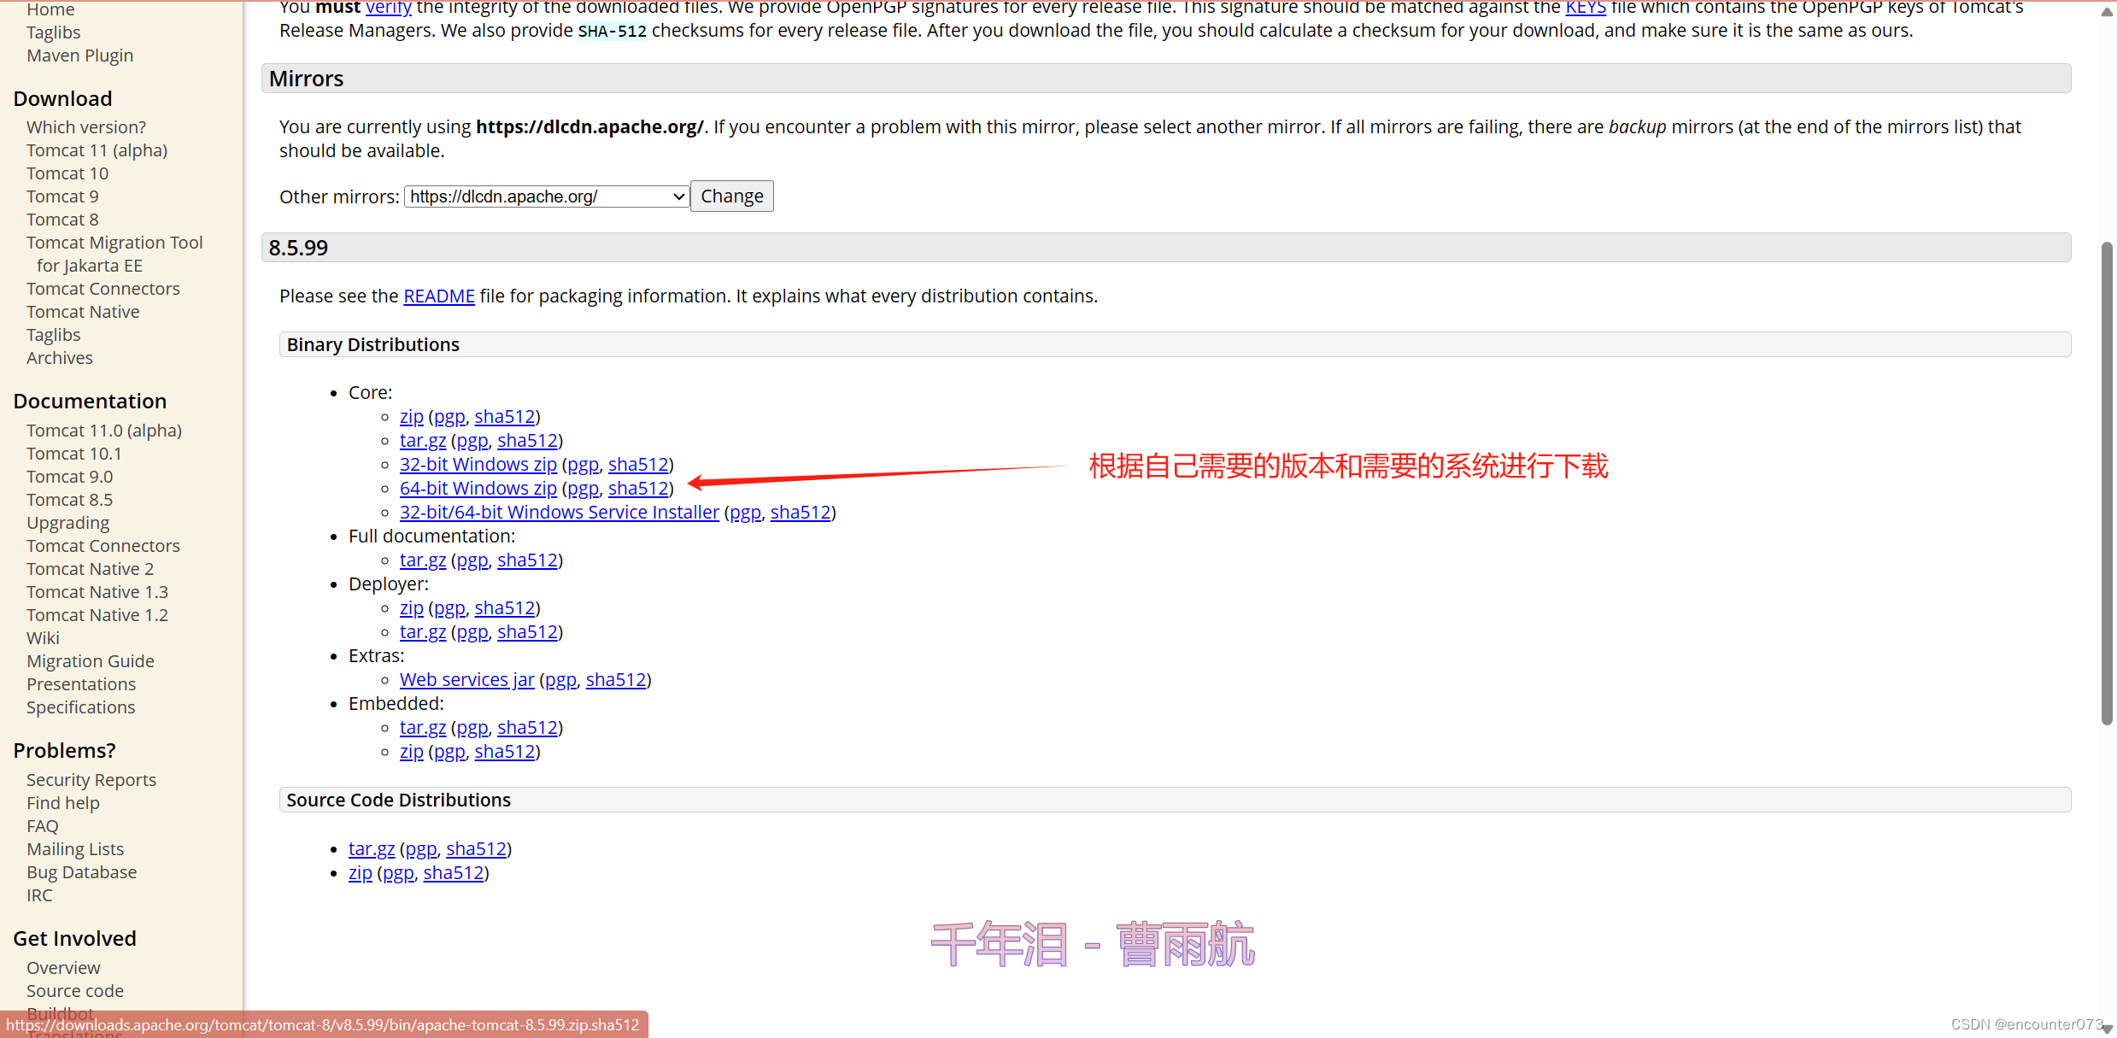
Task: Open the IRC link
Action: (39, 895)
